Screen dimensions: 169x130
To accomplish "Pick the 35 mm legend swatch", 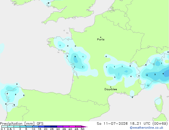I will point(66,127).
